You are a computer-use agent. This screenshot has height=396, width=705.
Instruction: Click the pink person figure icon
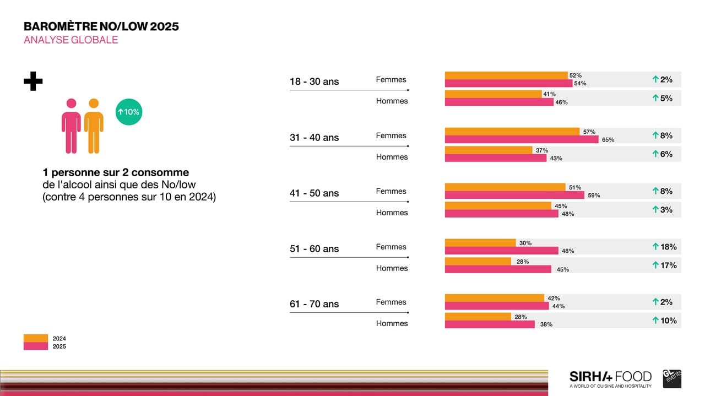pos(71,126)
